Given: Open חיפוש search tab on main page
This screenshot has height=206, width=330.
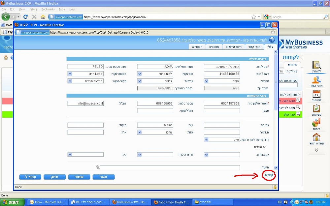Looking at the screenshot, I should 292,65.
